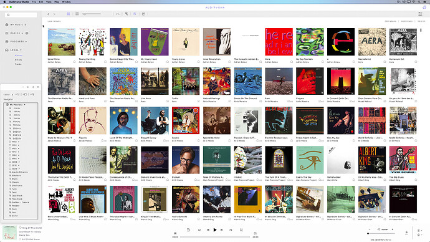Favorite the Hand und Fuss album

[x=105, y=101]
